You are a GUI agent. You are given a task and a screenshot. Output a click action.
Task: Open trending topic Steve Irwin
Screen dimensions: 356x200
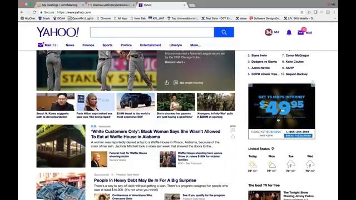click(x=259, y=56)
